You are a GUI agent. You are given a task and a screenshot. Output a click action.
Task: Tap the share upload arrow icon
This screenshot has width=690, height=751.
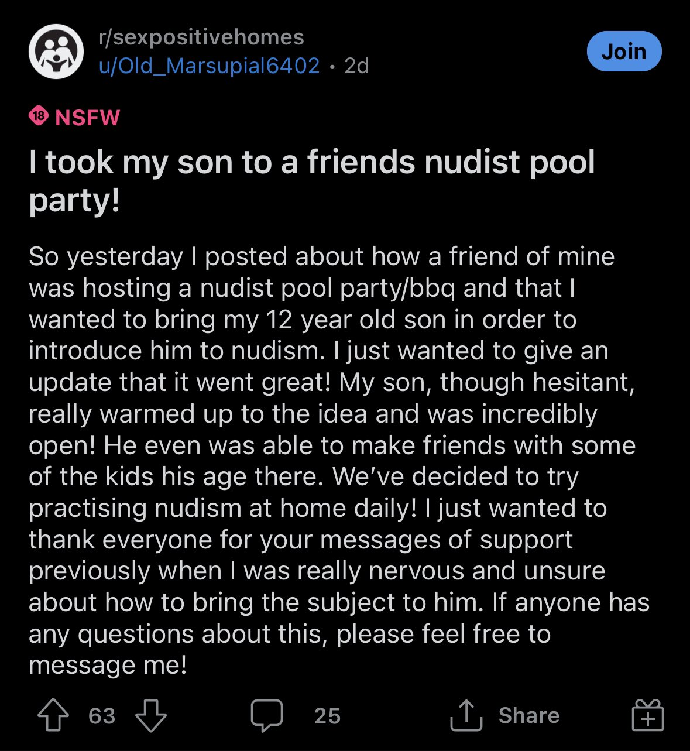(466, 715)
